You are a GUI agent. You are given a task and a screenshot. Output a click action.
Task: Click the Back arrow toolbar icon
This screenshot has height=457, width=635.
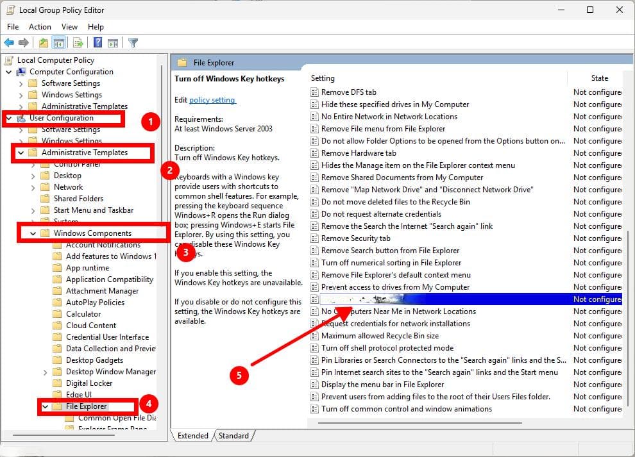pyautogui.click(x=9, y=42)
